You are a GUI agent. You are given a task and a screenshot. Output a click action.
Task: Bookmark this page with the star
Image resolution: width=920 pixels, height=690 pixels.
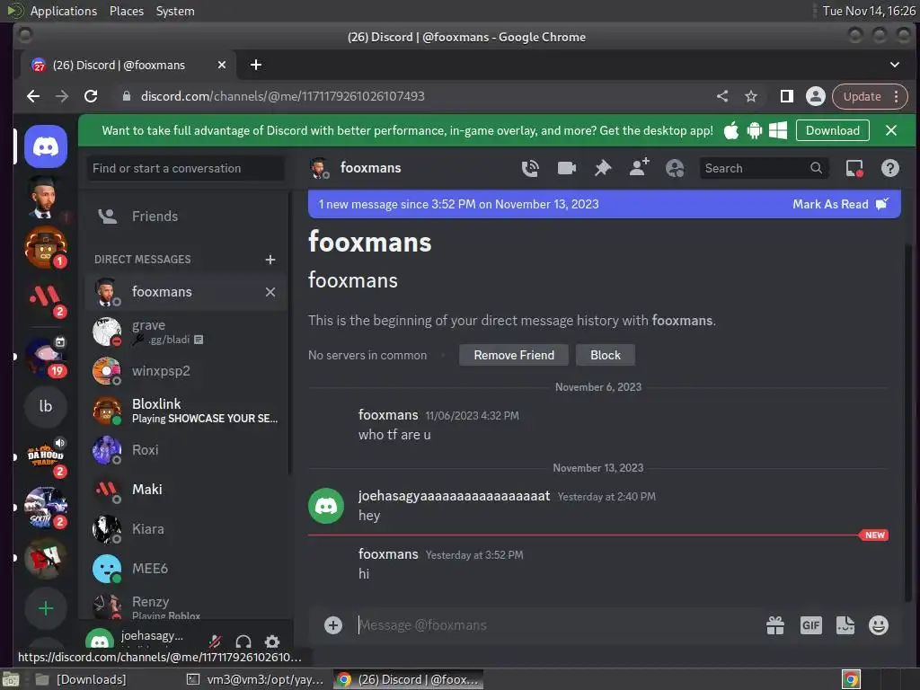[750, 96]
